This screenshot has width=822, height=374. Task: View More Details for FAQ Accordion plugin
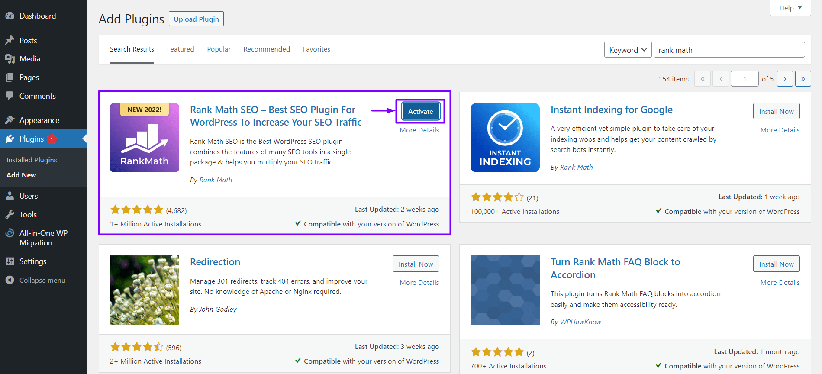pyautogui.click(x=780, y=282)
